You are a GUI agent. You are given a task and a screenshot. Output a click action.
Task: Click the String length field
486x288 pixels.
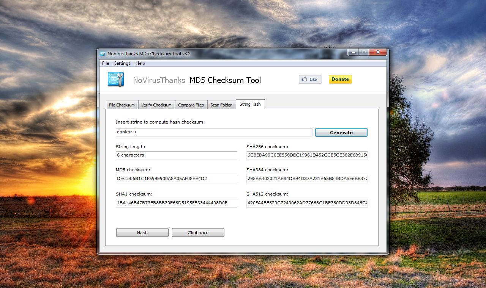(177, 155)
